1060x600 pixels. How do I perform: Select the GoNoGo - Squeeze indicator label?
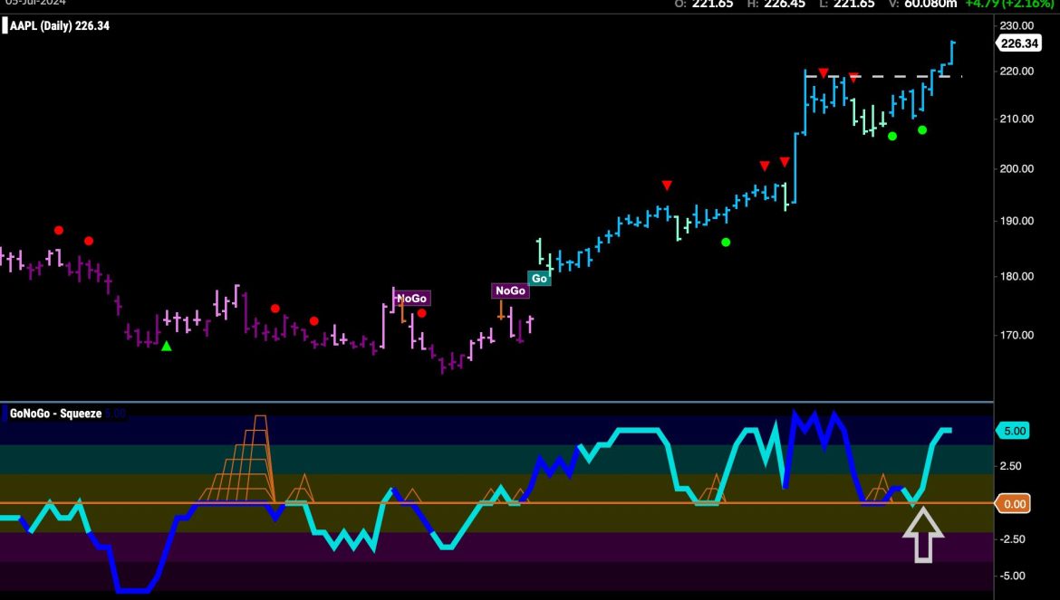[x=55, y=413]
